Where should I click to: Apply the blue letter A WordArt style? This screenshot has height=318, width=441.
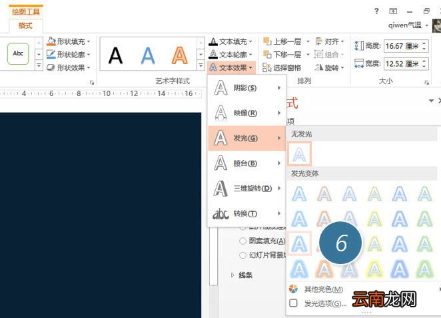pos(148,55)
